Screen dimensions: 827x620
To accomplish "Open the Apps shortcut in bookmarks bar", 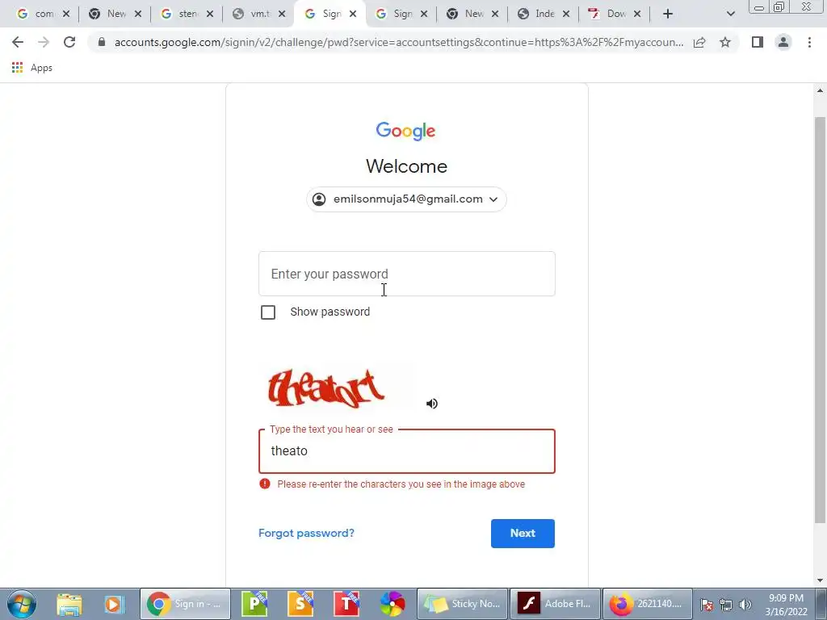I will click(32, 68).
